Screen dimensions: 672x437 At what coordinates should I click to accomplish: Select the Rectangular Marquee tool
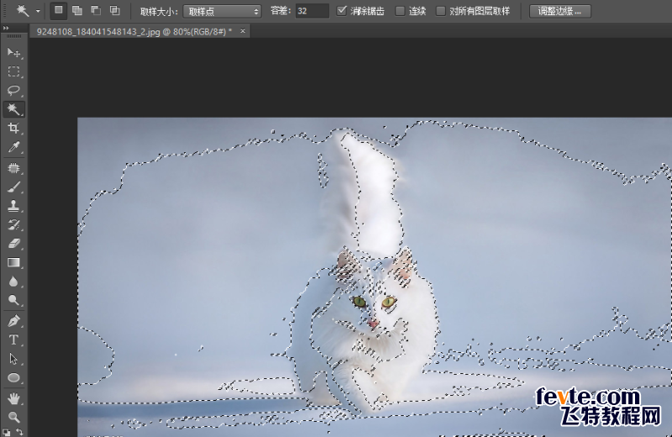(x=13, y=71)
